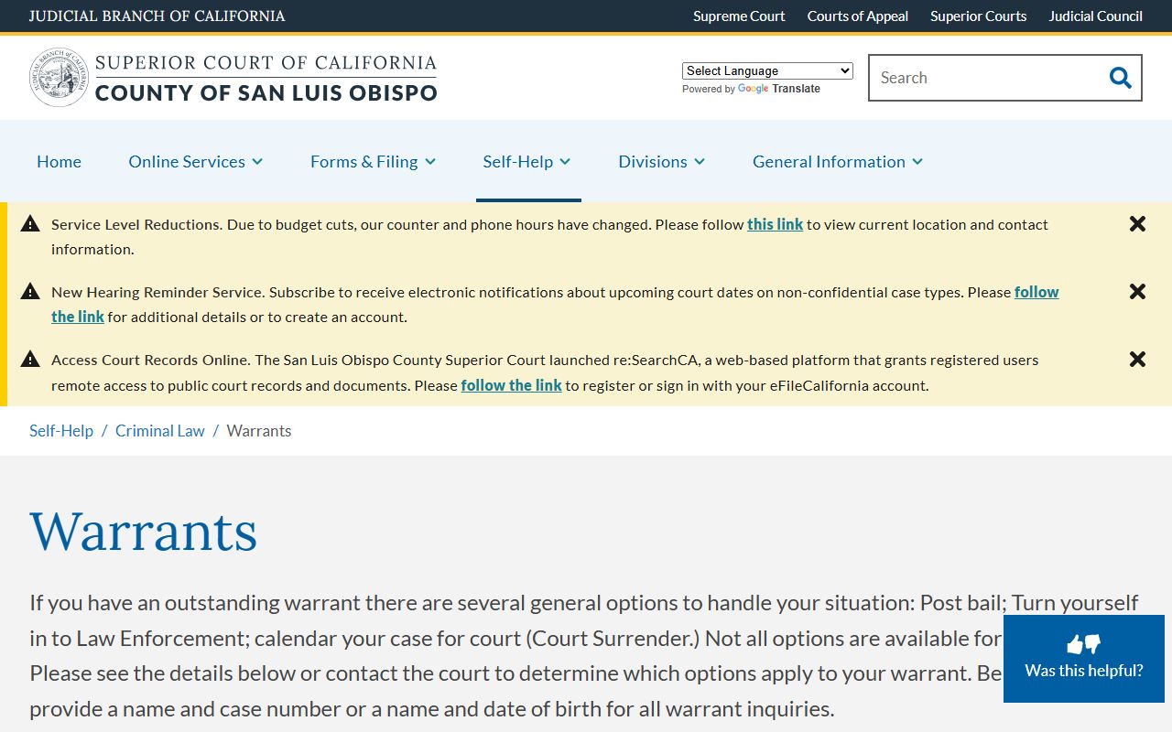Open the Superior Courts link

tap(978, 16)
